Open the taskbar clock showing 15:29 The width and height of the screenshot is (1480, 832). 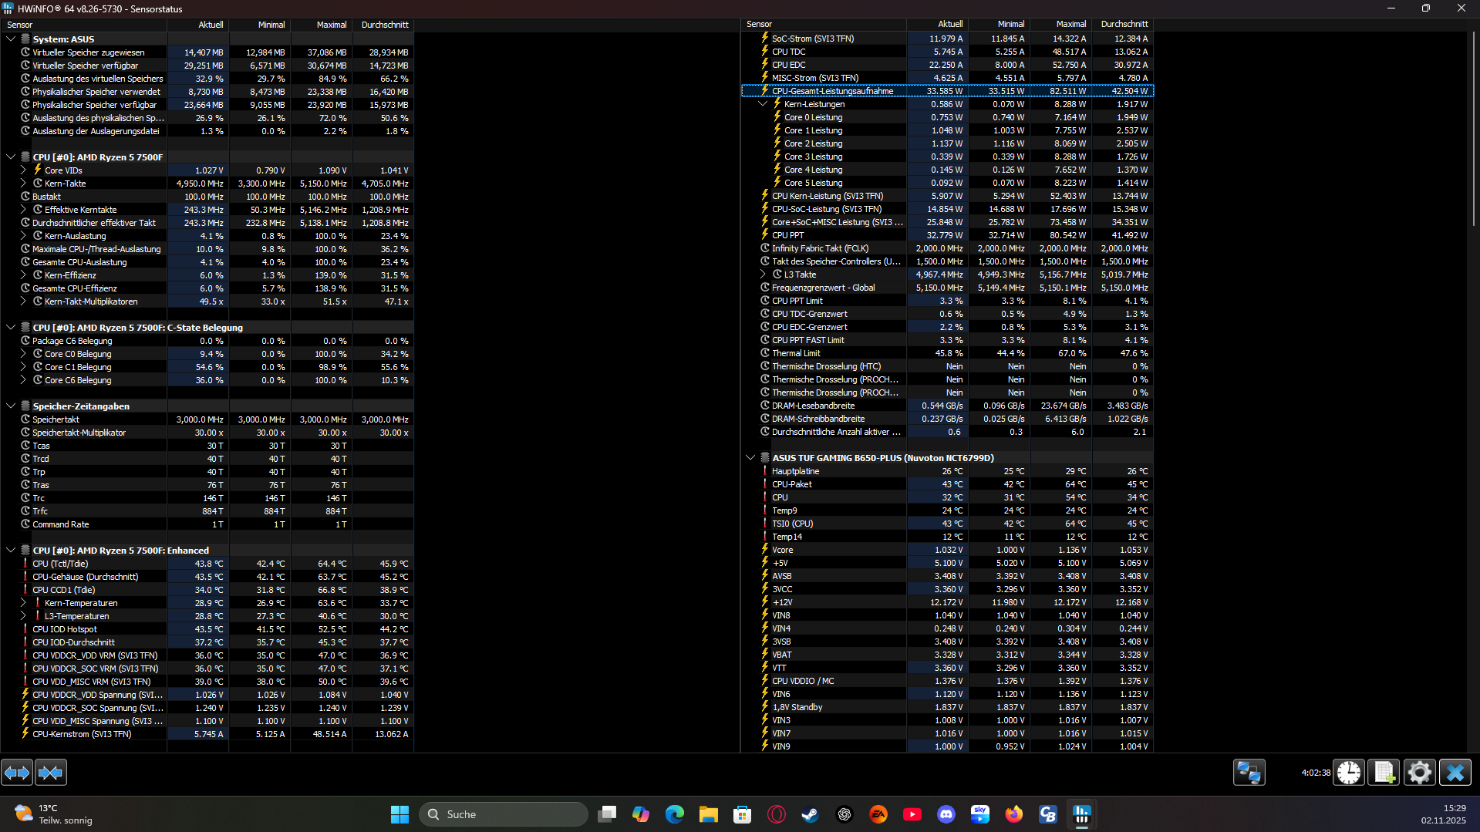coord(1444,814)
